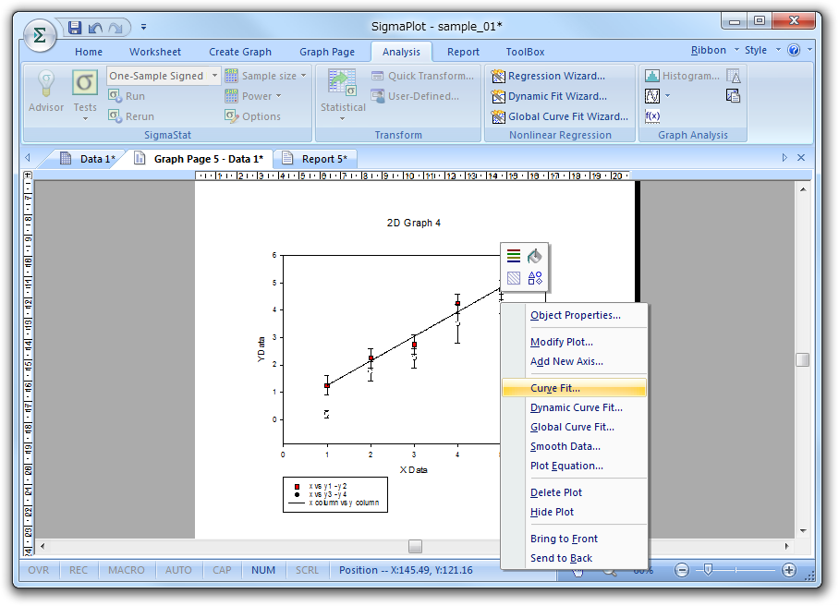Open the ToolBox ribbon tab
The image size is (839, 606).
point(526,52)
